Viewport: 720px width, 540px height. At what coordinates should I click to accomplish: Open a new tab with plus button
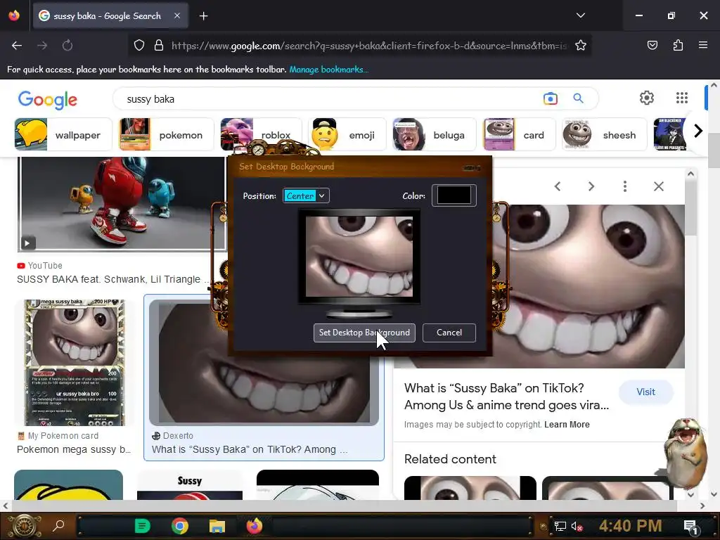pos(203,16)
